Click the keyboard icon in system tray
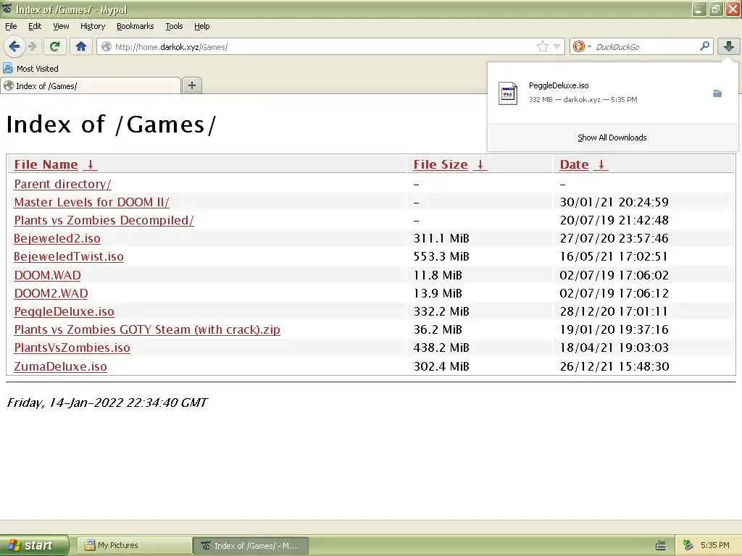Screen dimensions: 742x556 coord(661,546)
